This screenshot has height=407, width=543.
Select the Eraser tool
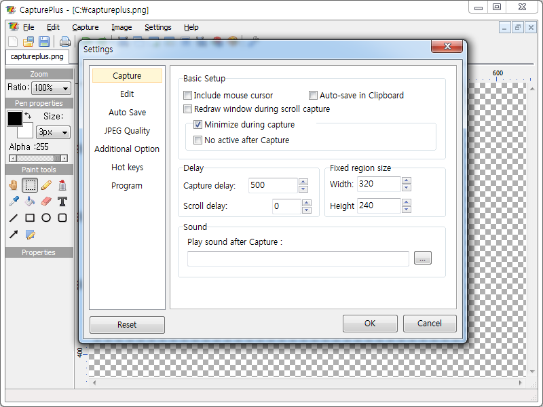coord(46,201)
